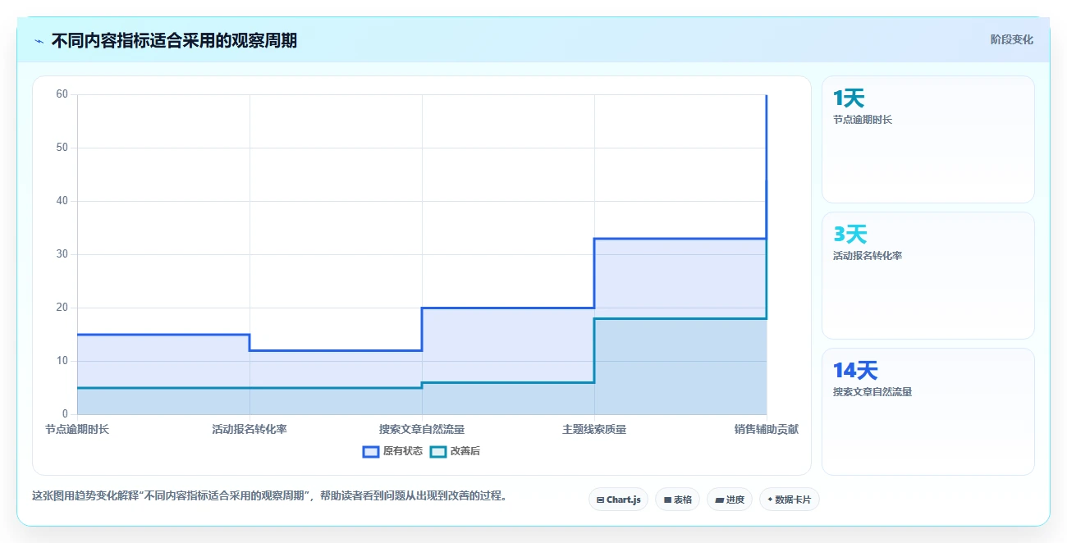The width and height of the screenshot is (1067, 543).
Task: Click x-axis label 搜索文章自然流量
Action: pyautogui.click(x=422, y=429)
